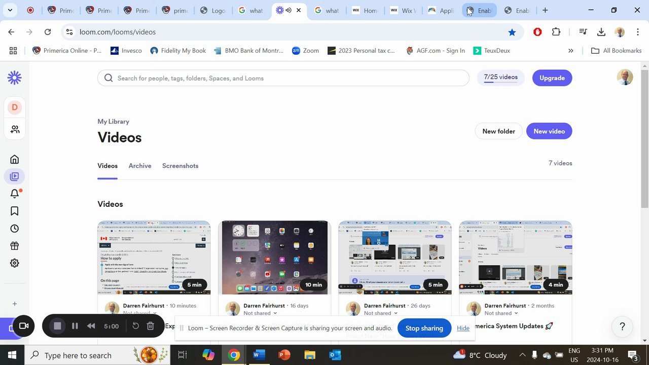Viewport: 649px width, 365px height.
Task: Switch to the Wix V browser tab
Action: (x=403, y=10)
